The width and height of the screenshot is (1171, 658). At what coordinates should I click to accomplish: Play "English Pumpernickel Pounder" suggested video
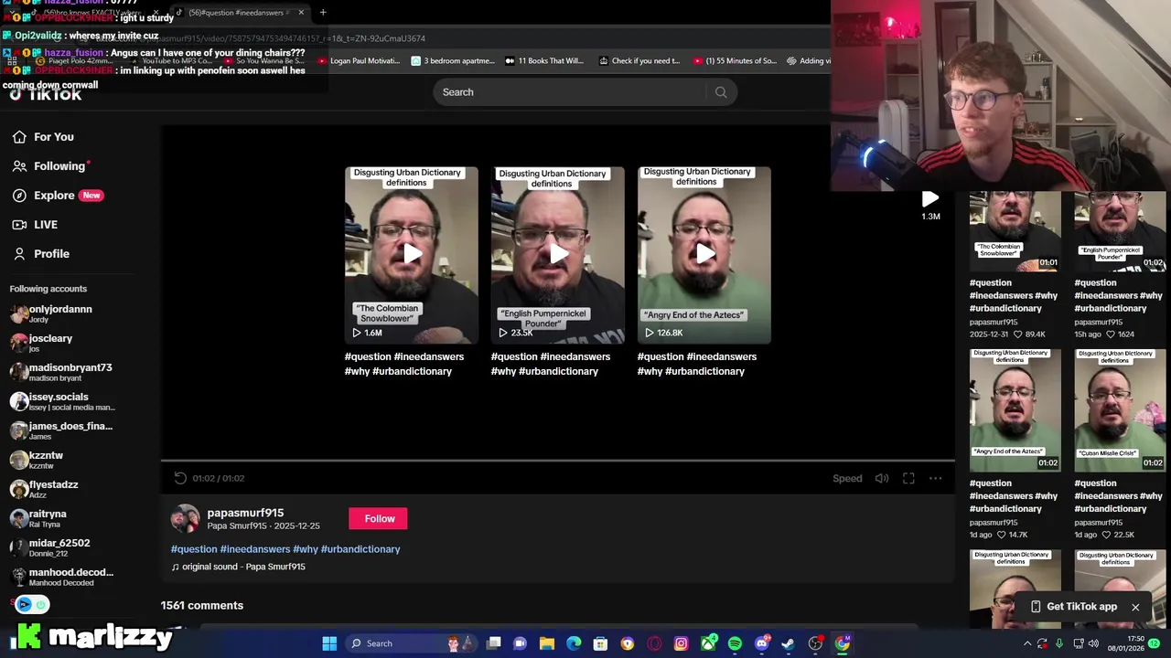(557, 255)
